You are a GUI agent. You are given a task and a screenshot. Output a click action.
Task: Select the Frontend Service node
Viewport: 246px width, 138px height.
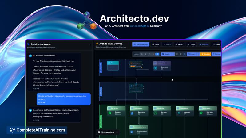click(162, 66)
